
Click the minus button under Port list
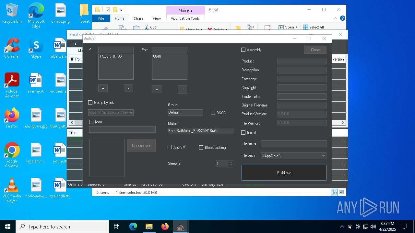click(182, 90)
